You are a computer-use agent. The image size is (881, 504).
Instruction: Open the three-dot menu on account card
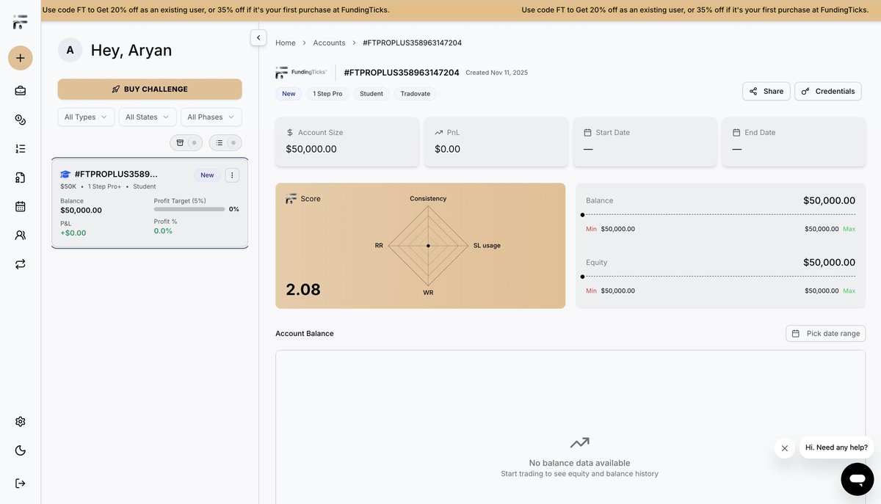tap(232, 175)
